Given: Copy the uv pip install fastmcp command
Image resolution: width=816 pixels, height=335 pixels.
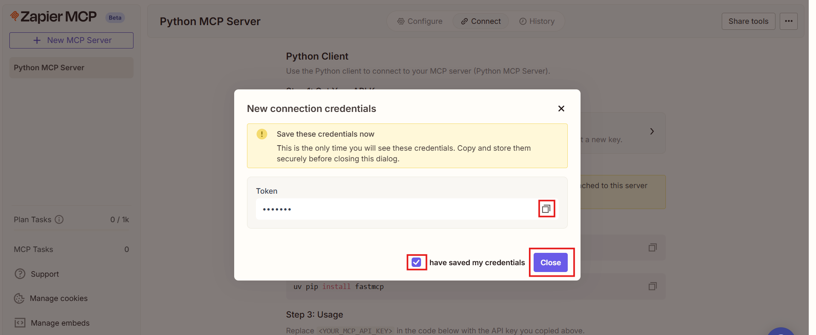Looking at the screenshot, I should pyautogui.click(x=652, y=286).
